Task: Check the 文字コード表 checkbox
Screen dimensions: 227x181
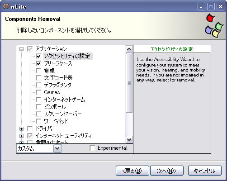Action: click(38, 78)
